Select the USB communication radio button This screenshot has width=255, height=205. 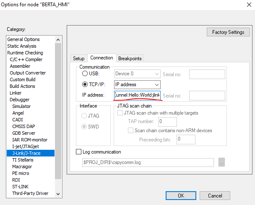(85, 74)
